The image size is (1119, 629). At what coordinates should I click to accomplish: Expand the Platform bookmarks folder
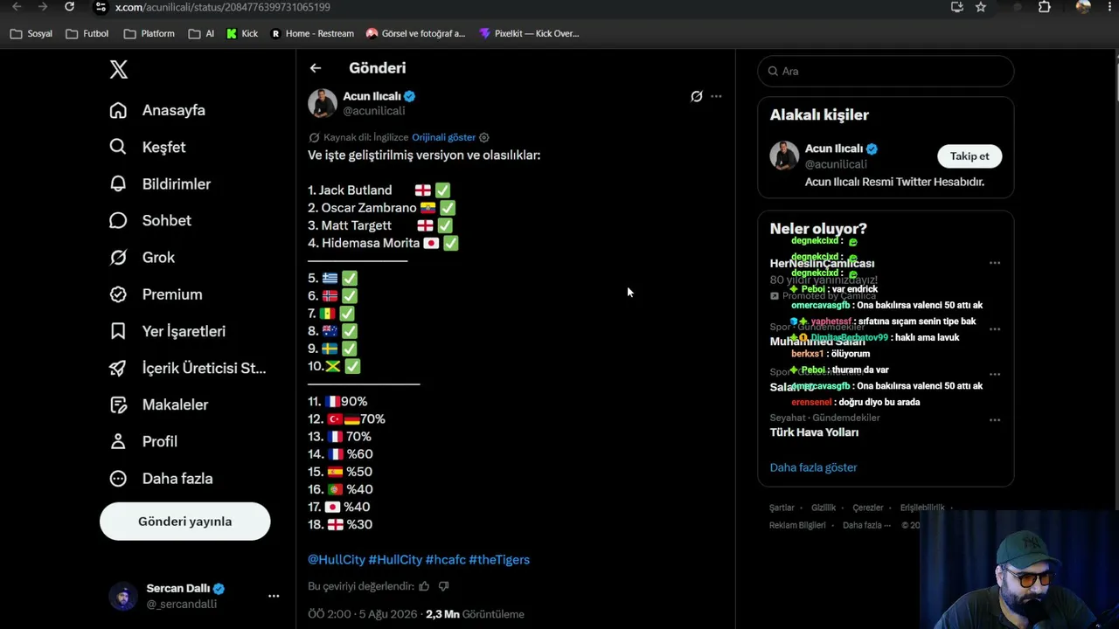pos(149,34)
